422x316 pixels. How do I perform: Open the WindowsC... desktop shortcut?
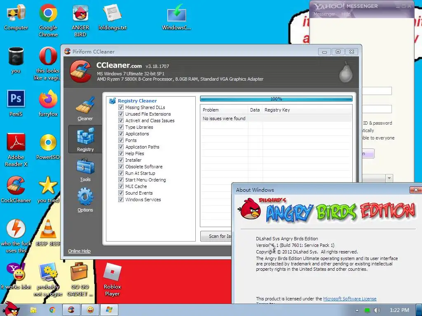[176, 16]
